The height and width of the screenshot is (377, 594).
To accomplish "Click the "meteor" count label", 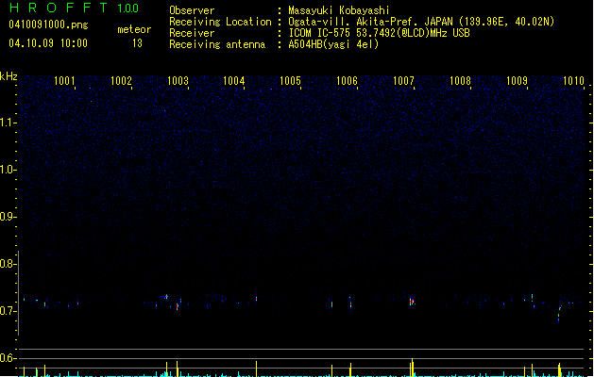I will point(134,29).
